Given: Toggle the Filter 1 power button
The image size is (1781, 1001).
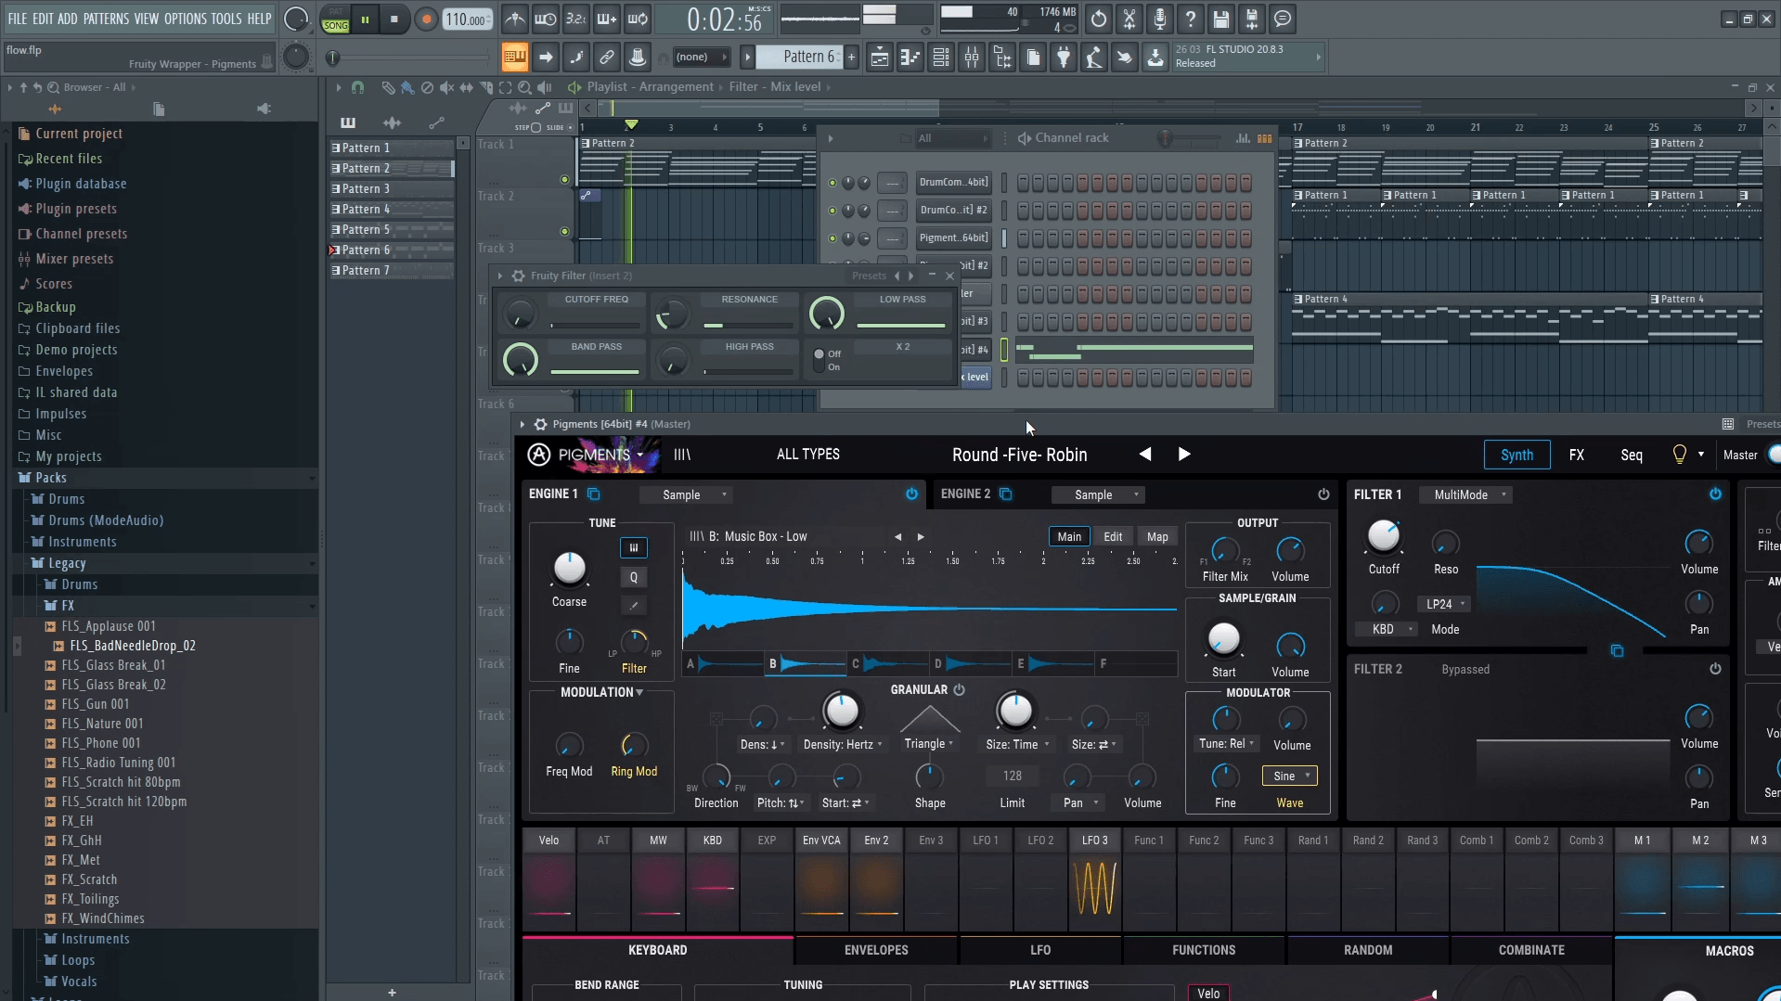Looking at the screenshot, I should pos(1715,494).
